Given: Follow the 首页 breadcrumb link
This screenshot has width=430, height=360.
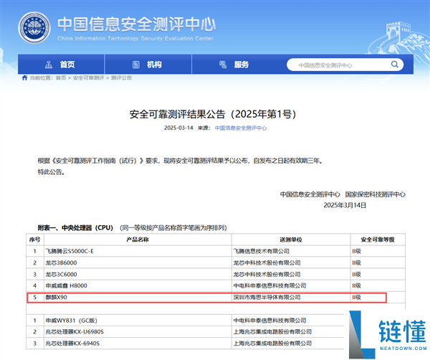Looking at the screenshot, I should (x=61, y=78).
